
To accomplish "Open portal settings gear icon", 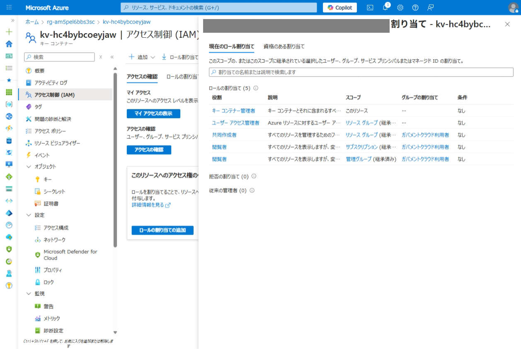I will [400, 7].
